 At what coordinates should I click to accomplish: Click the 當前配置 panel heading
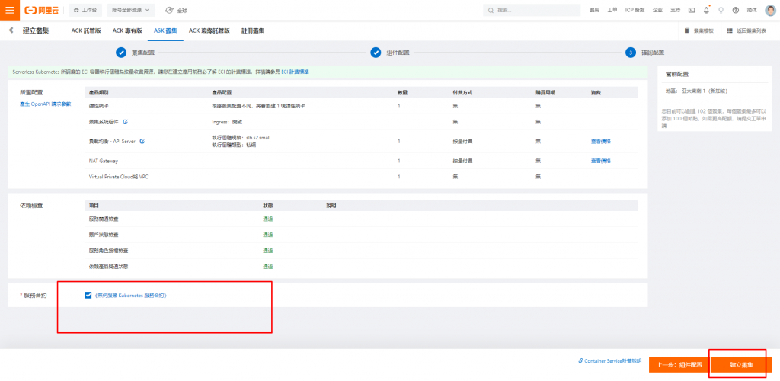pyautogui.click(x=677, y=74)
